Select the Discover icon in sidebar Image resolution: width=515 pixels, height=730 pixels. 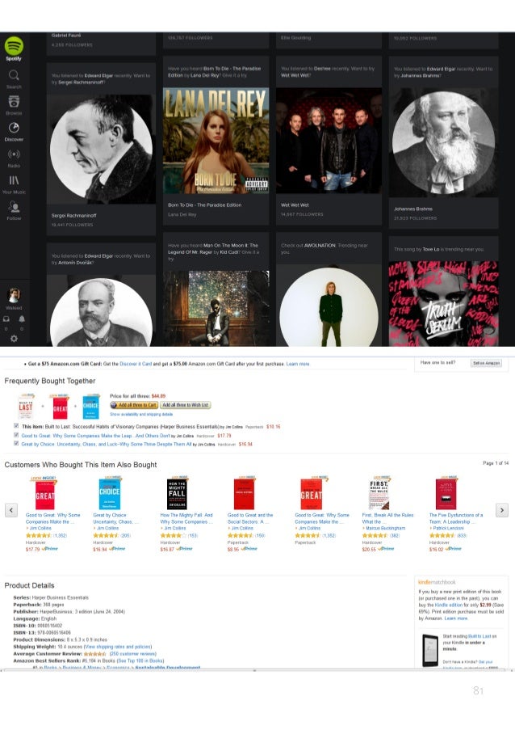click(x=14, y=128)
